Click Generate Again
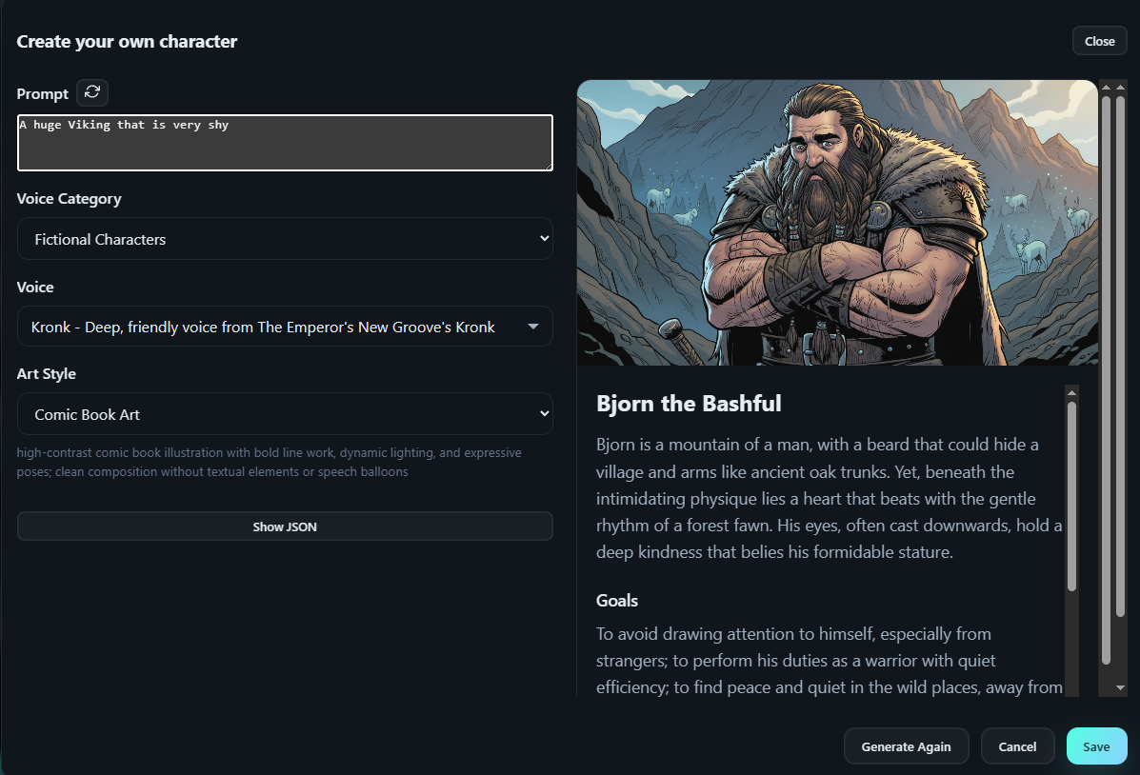1140x775 pixels. [906, 746]
